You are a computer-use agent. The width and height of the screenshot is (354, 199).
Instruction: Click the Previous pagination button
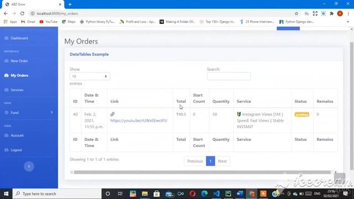coord(195,161)
